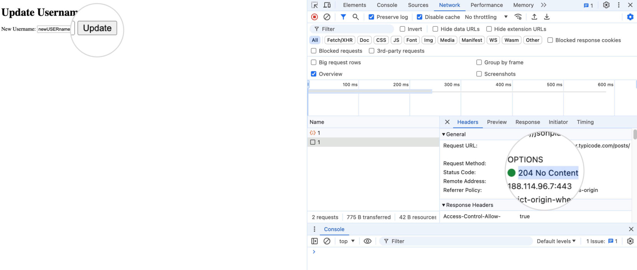Viewport: 637px width, 270px height.
Task: Enable Blocked requests checkbox
Action: point(314,51)
